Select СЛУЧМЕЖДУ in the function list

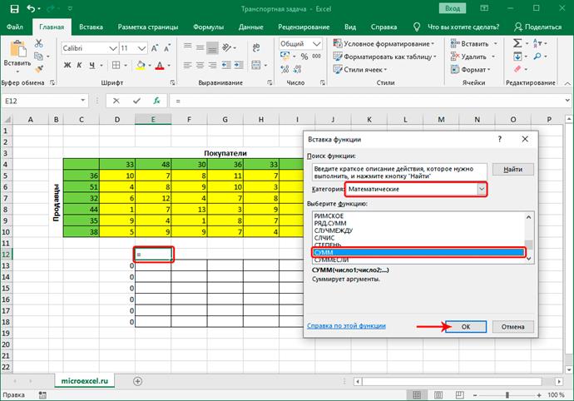pos(333,230)
